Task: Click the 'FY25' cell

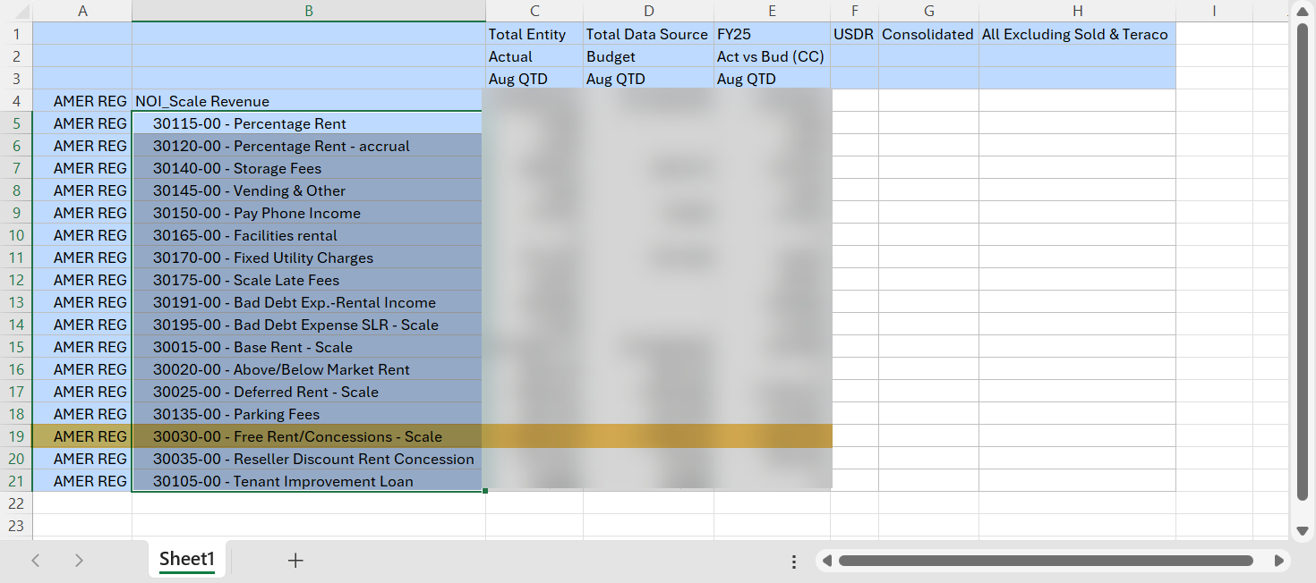Action: click(772, 34)
